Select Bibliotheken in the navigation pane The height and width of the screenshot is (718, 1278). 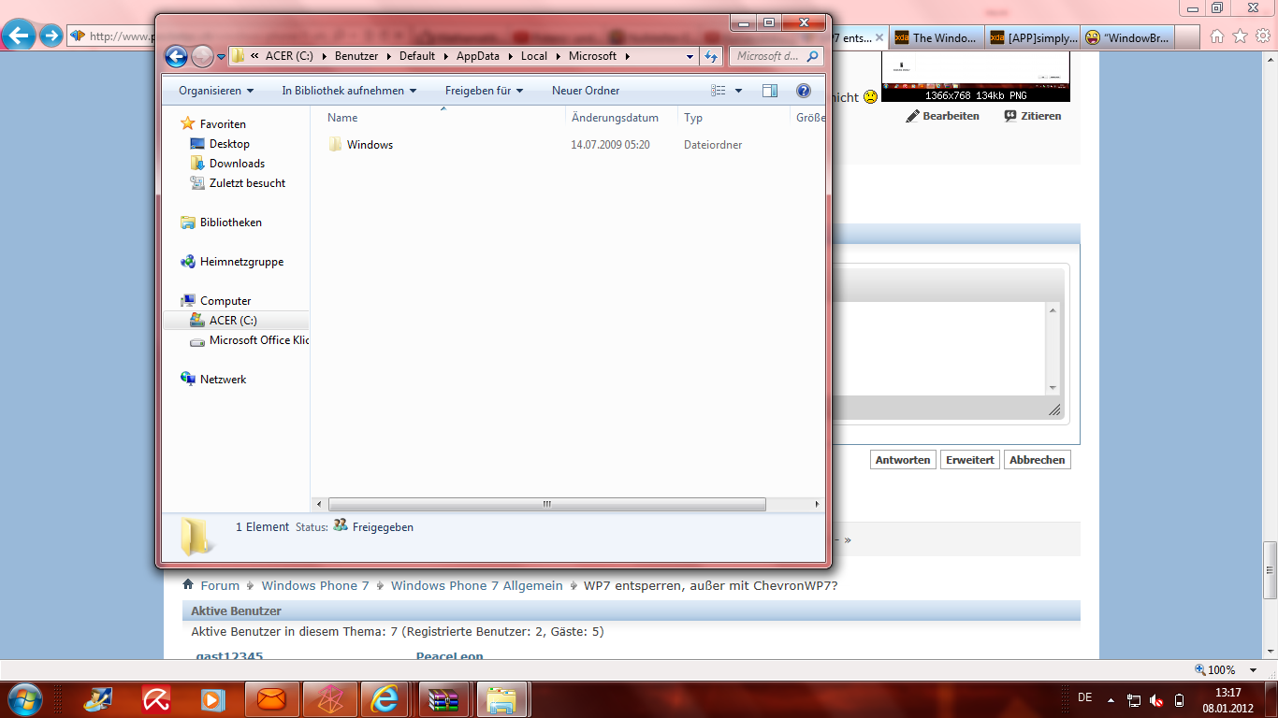coord(230,223)
